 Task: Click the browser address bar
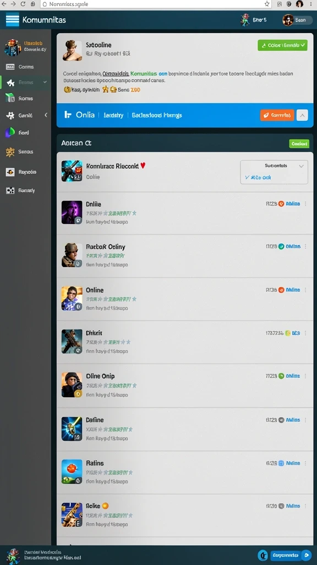pyautogui.click(x=156, y=4)
